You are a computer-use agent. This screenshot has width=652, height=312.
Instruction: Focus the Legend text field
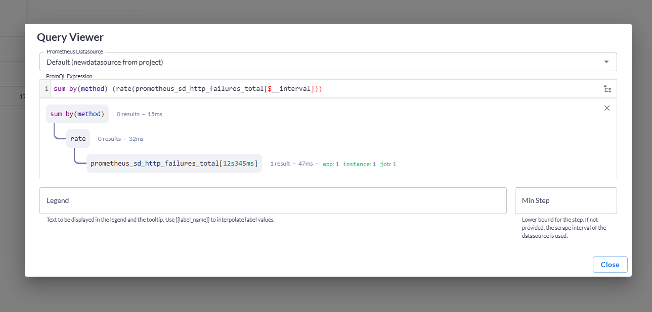pyautogui.click(x=273, y=200)
